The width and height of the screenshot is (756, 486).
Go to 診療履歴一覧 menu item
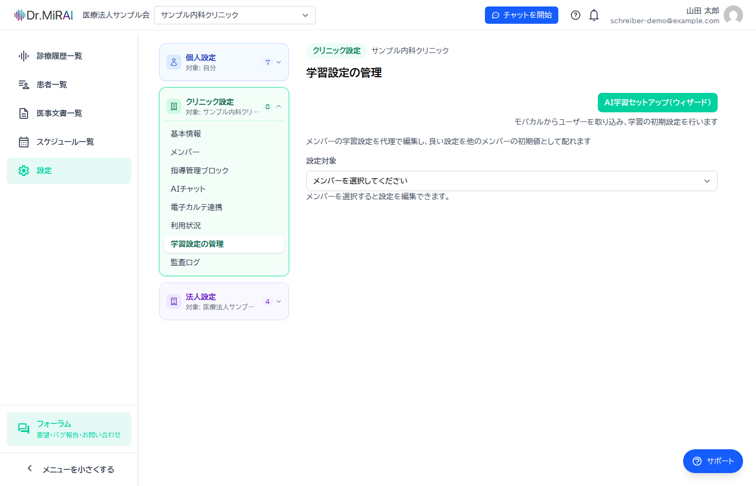click(69, 56)
